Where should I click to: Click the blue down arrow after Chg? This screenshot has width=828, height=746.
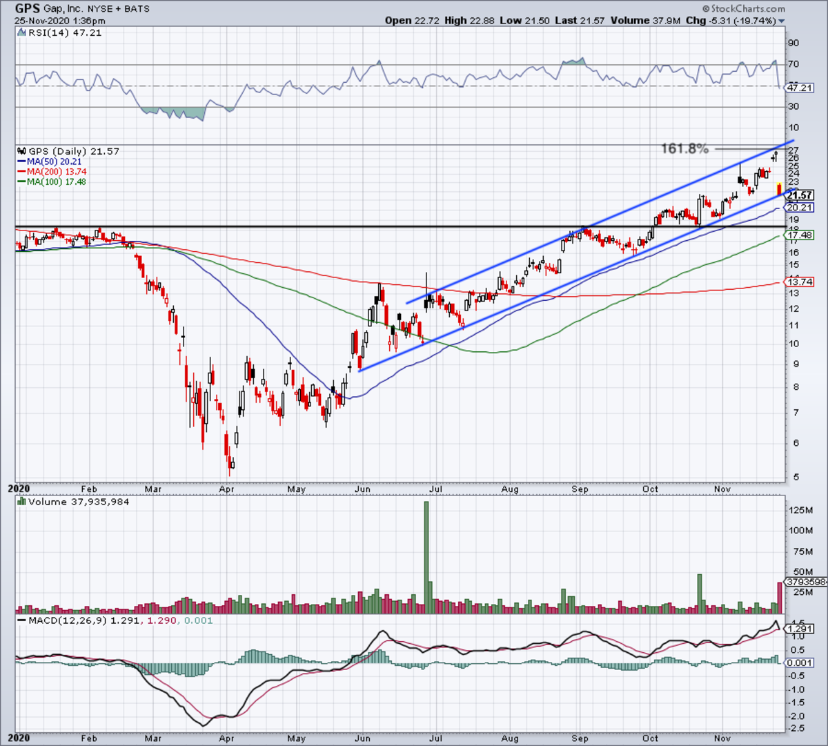[781, 21]
